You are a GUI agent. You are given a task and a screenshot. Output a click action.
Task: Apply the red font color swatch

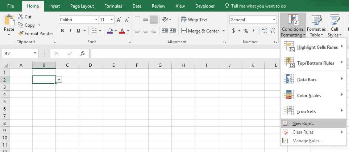click(122, 31)
